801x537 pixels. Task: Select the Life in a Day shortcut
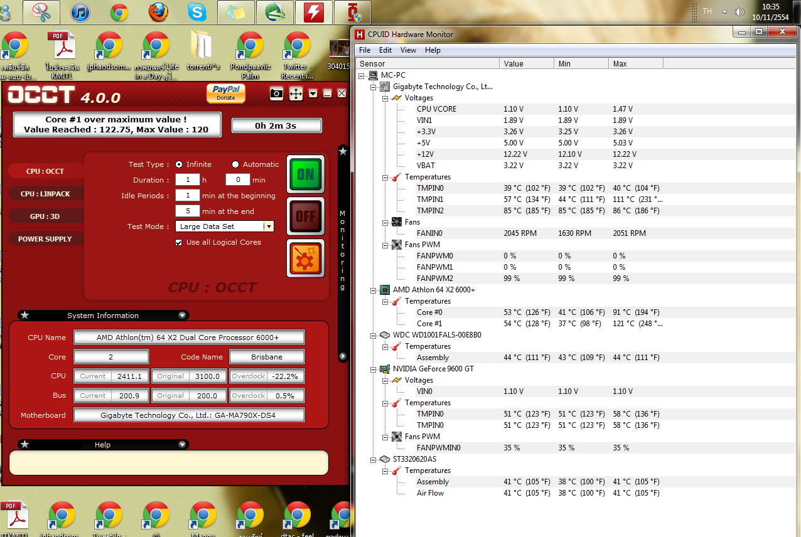click(156, 55)
